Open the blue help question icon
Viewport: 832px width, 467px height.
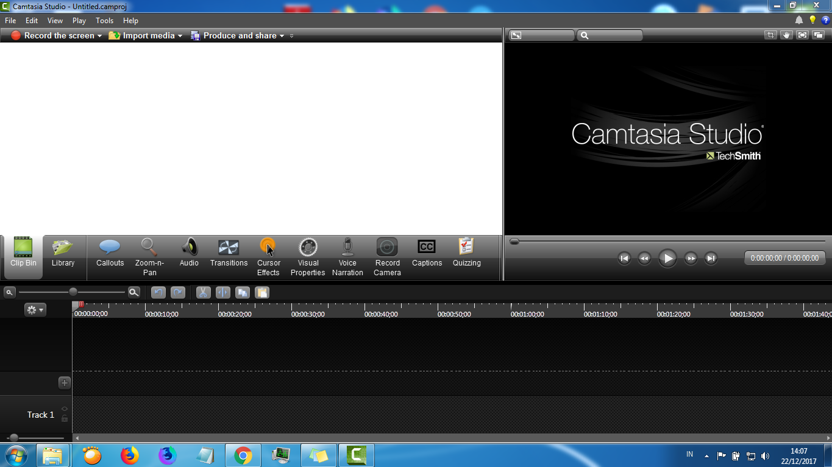pos(826,20)
